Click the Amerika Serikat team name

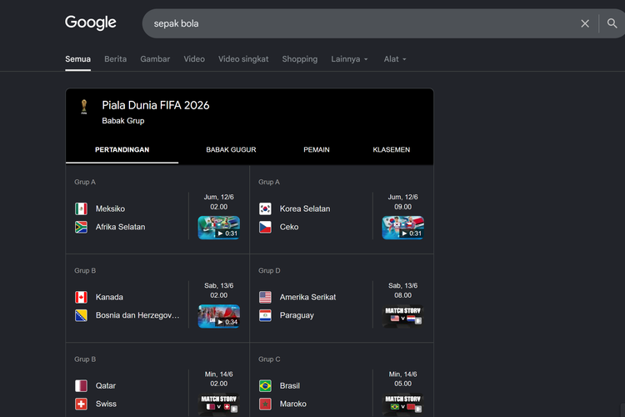pyautogui.click(x=307, y=297)
